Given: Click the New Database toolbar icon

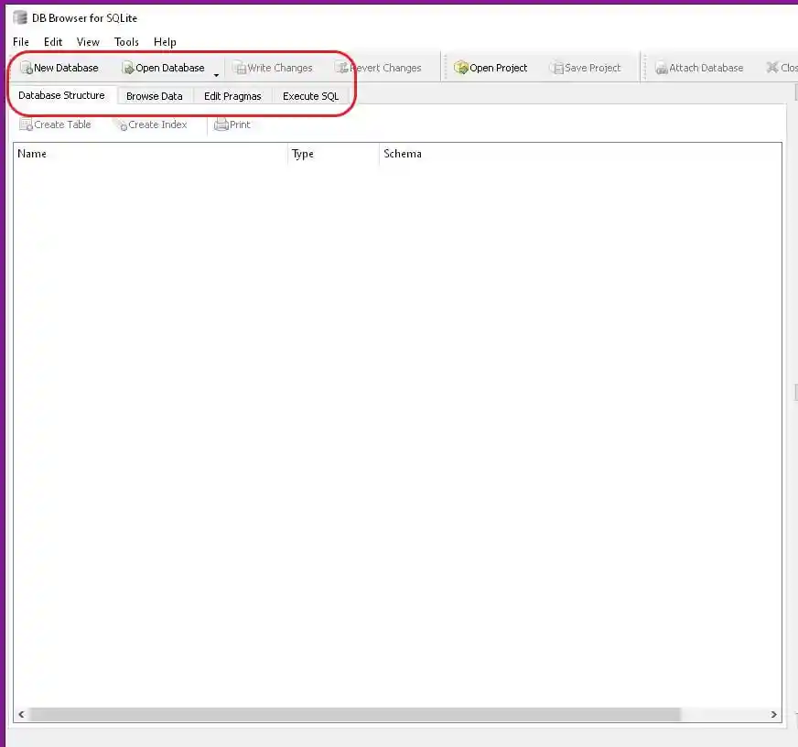Looking at the screenshot, I should [26, 68].
